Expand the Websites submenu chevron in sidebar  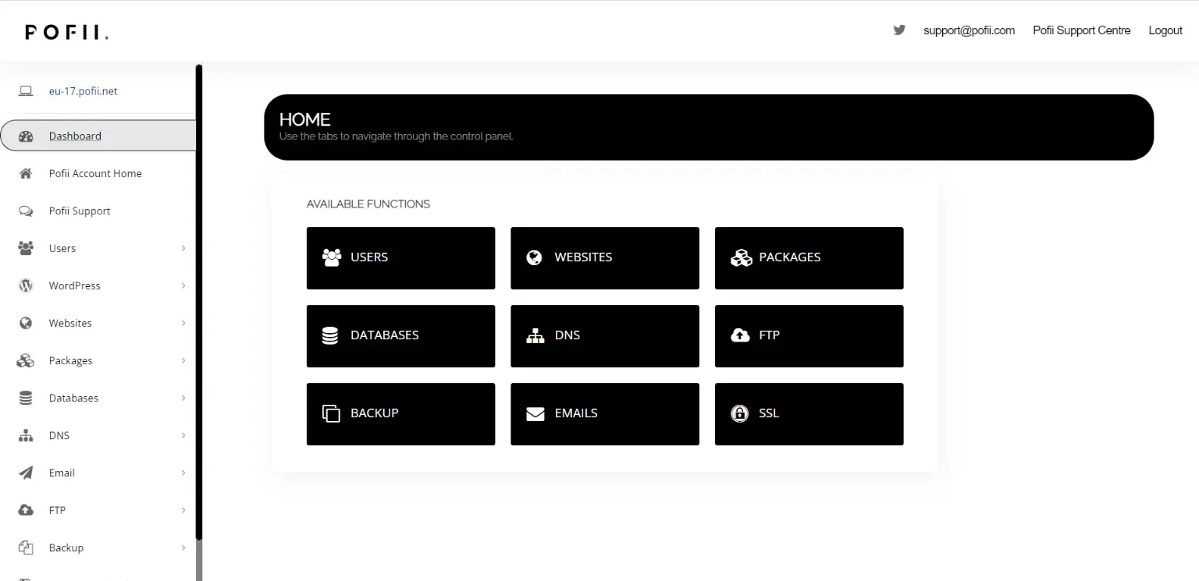click(x=183, y=323)
